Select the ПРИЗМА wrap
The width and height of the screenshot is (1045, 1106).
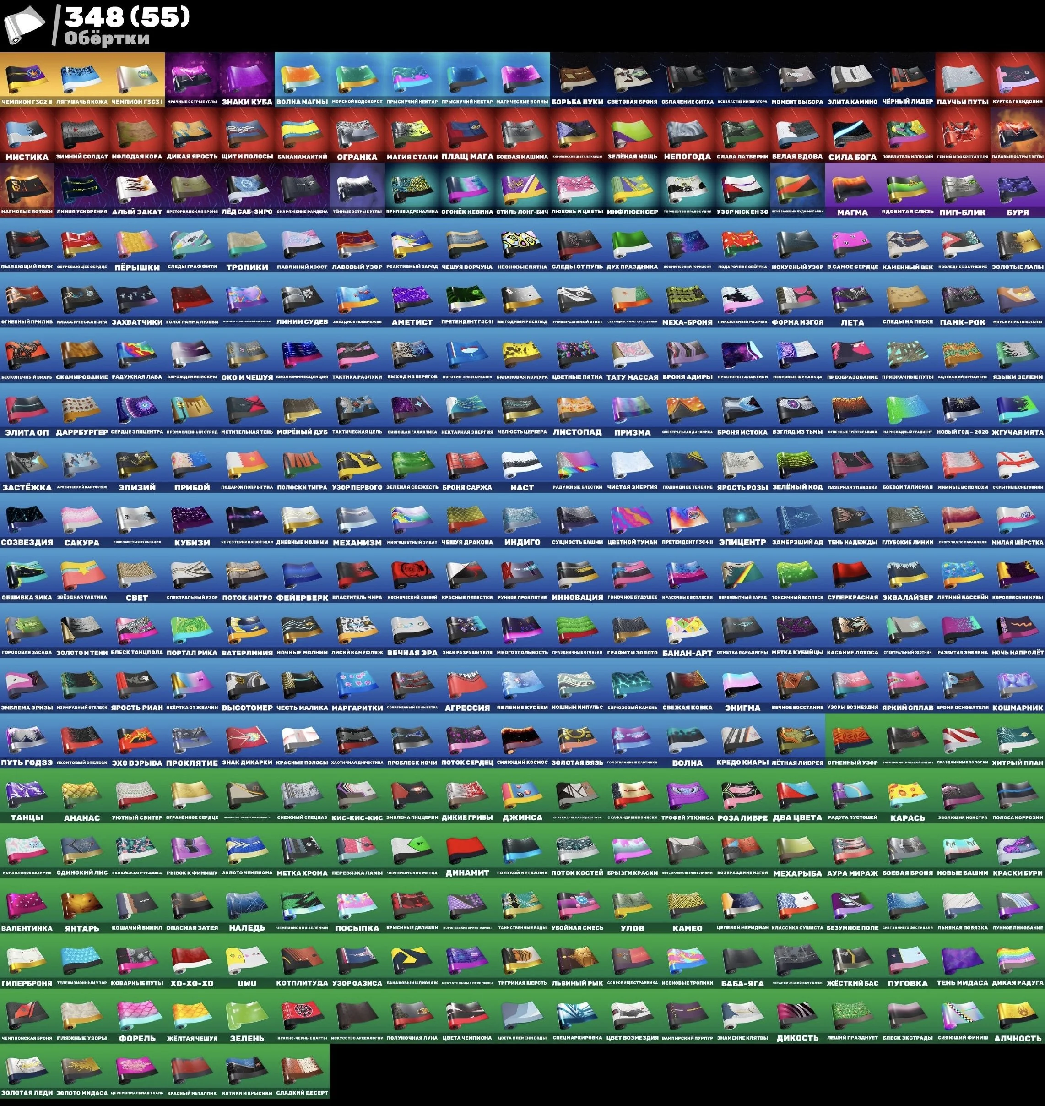[632, 409]
